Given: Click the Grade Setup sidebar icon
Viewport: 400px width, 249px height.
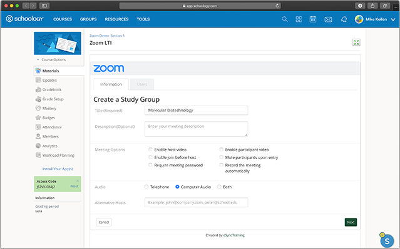Looking at the screenshot, I should (38, 99).
